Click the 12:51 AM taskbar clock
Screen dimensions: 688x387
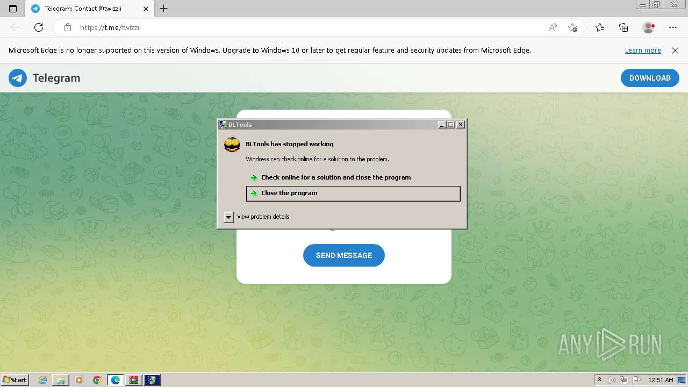click(661, 380)
